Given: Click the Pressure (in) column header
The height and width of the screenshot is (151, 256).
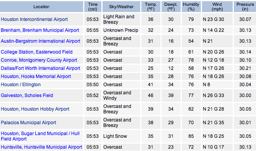Looking at the screenshot, I should click(x=245, y=7).
